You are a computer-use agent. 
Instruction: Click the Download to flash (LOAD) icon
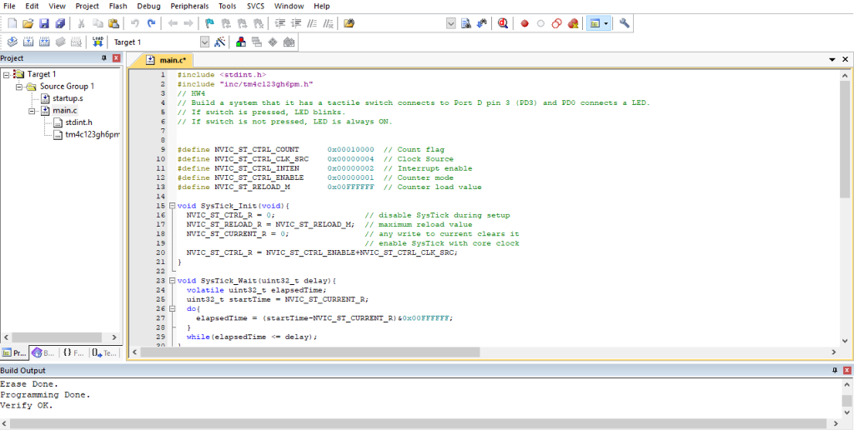point(98,42)
